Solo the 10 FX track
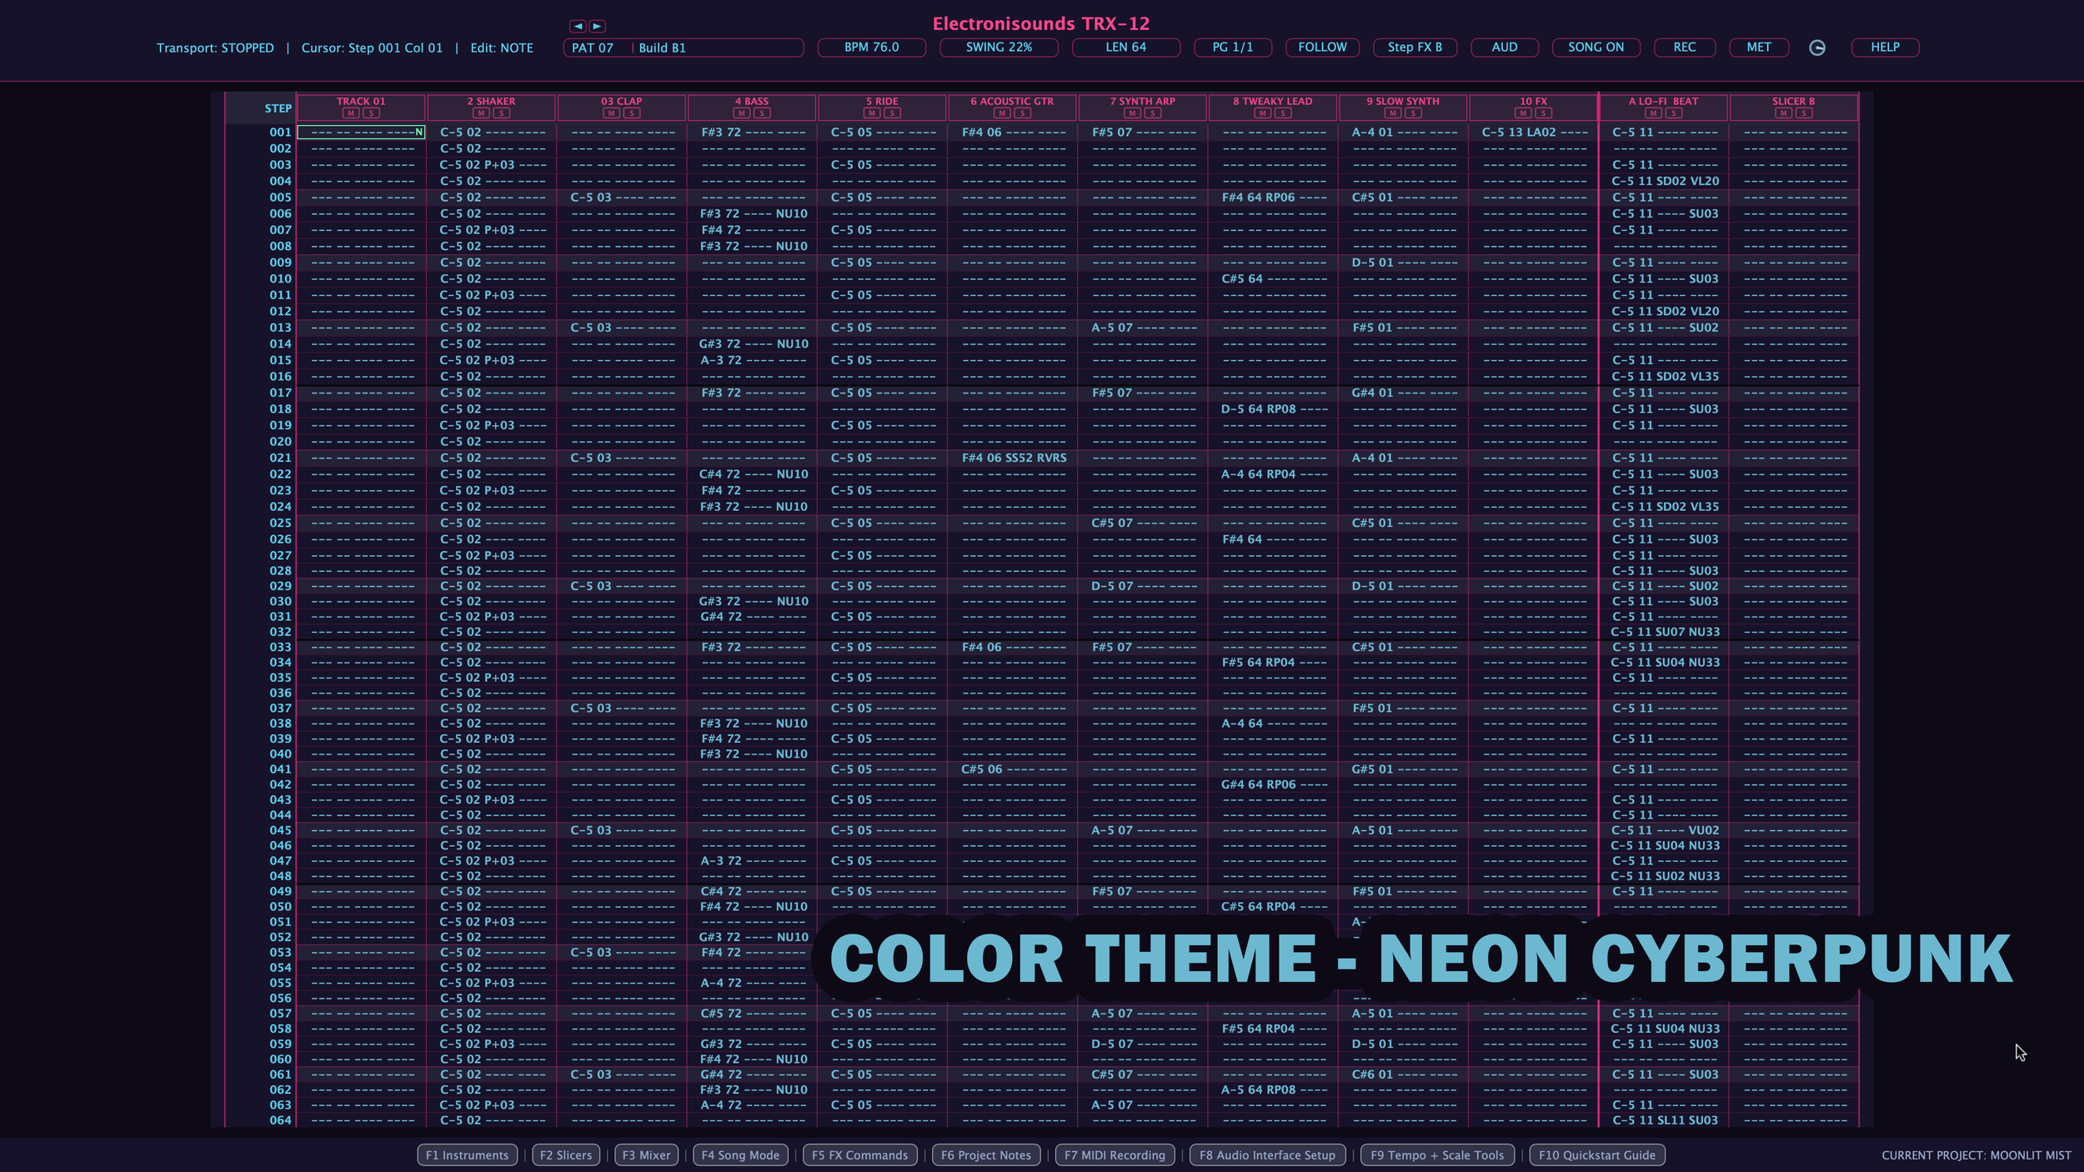The image size is (2084, 1172). [1543, 113]
